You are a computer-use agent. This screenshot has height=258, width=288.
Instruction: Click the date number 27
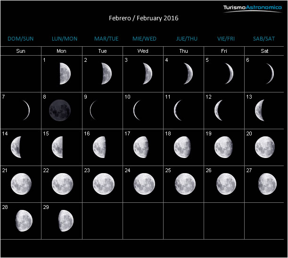(x=249, y=170)
